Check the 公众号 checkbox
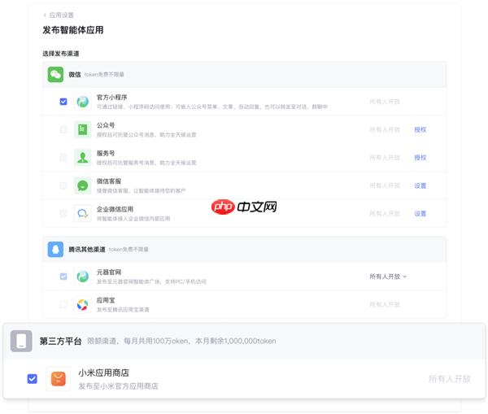 [63, 129]
